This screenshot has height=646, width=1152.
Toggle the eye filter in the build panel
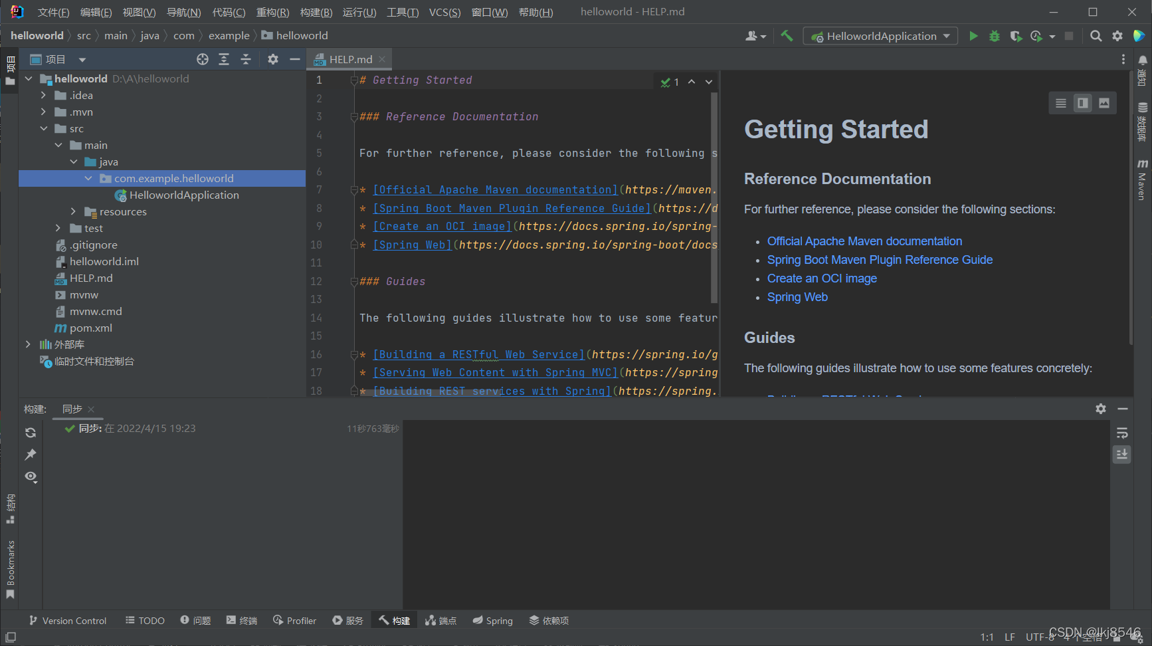pyautogui.click(x=30, y=477)
